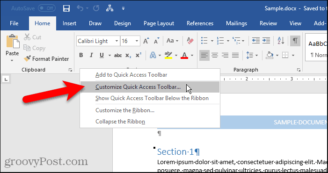This screenshot has width=328, height=173.
Task: Click Line and Paragraph Spacing icon
Action: pyautogui.click(x=250, y=55)
